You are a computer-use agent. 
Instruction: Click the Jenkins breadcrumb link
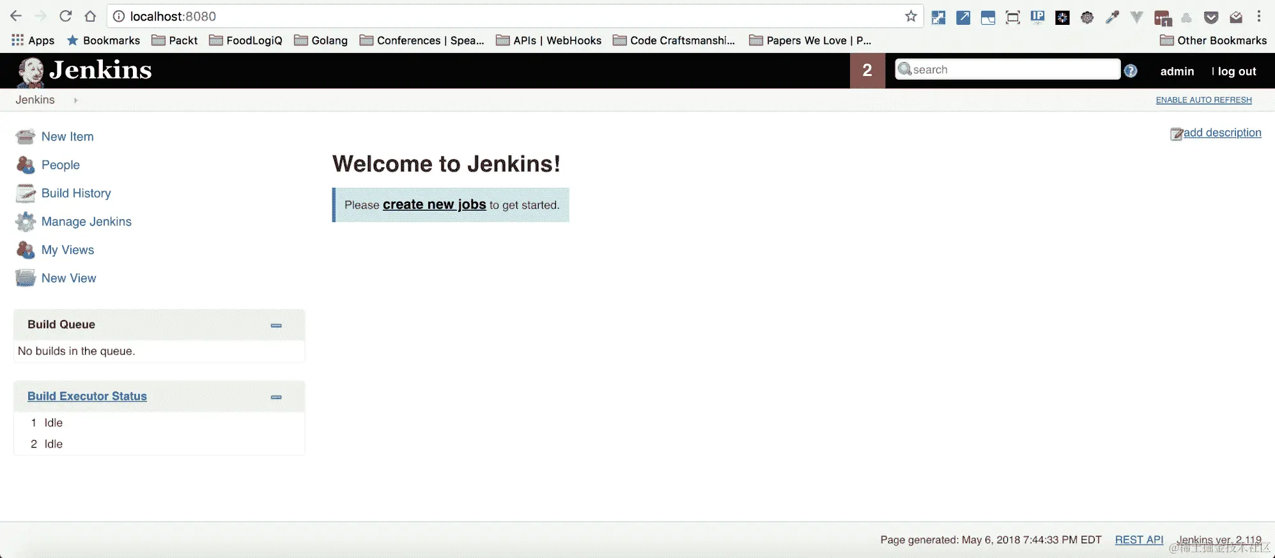click(35, 100)
